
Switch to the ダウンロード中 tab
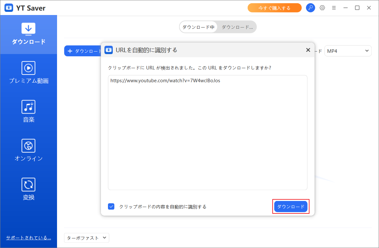pyautogui.click(x=198, y=27)
